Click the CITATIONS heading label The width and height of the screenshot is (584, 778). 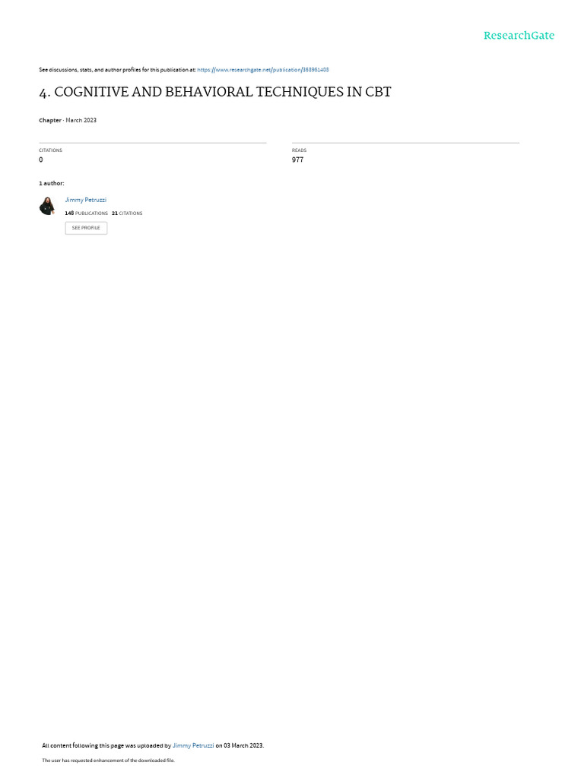(51, 150)
